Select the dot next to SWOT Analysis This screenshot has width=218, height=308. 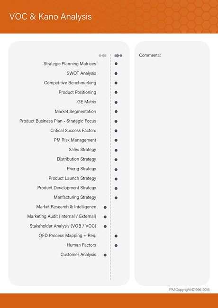coord(116,74)
